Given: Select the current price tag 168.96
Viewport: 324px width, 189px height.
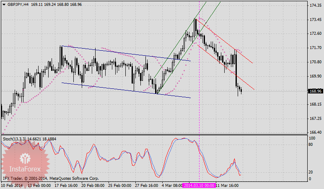Looking at the screenshot, I should 315,91.
